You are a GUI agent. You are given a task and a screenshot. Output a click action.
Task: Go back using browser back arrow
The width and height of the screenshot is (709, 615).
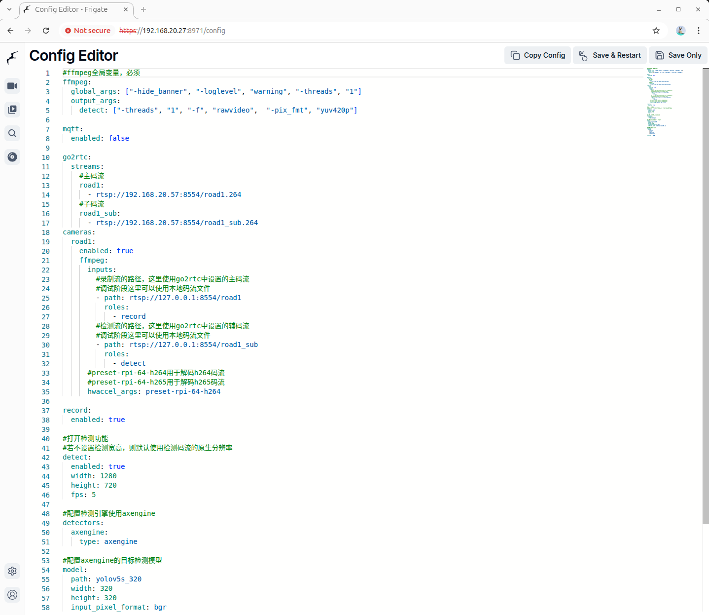(x=11, y=31)
